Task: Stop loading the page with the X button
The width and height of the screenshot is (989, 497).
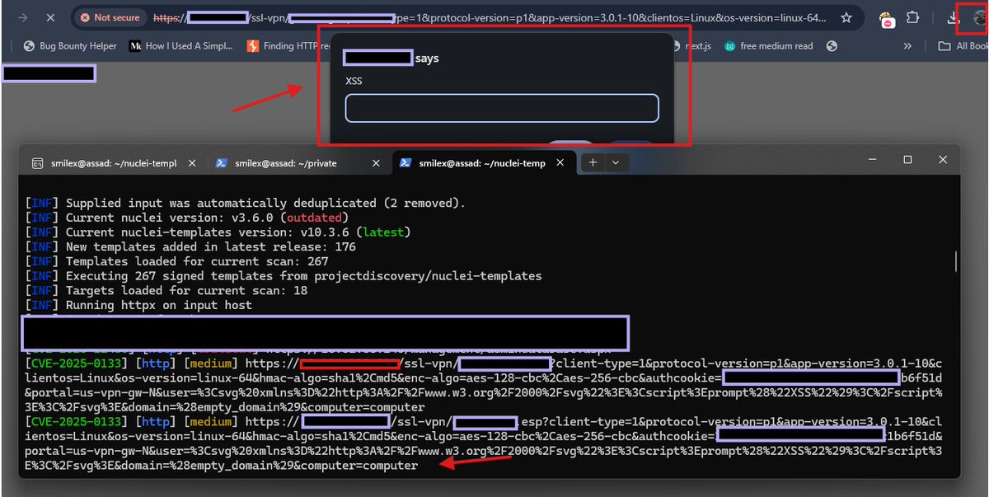Action: [51, 17]
